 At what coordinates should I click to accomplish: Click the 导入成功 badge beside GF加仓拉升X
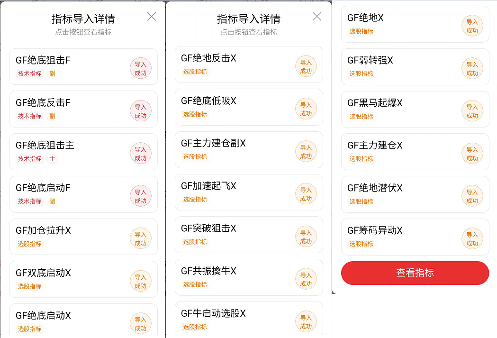point(141,238)
